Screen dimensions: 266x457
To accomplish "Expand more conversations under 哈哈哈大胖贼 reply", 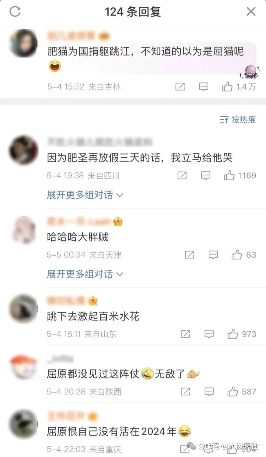I will tap(85, 274).
